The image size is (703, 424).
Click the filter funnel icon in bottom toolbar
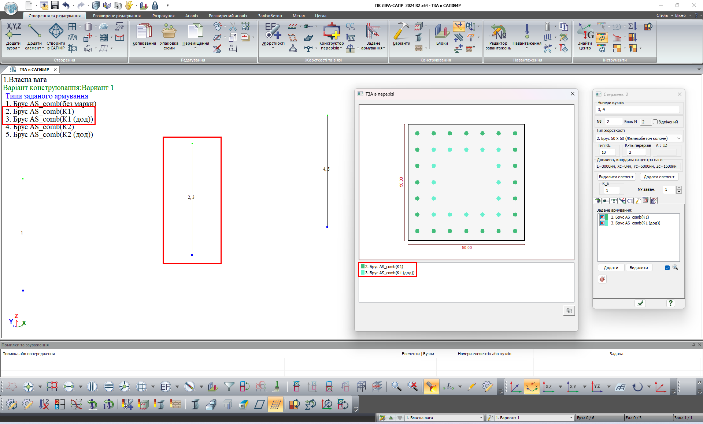point(229,386)
